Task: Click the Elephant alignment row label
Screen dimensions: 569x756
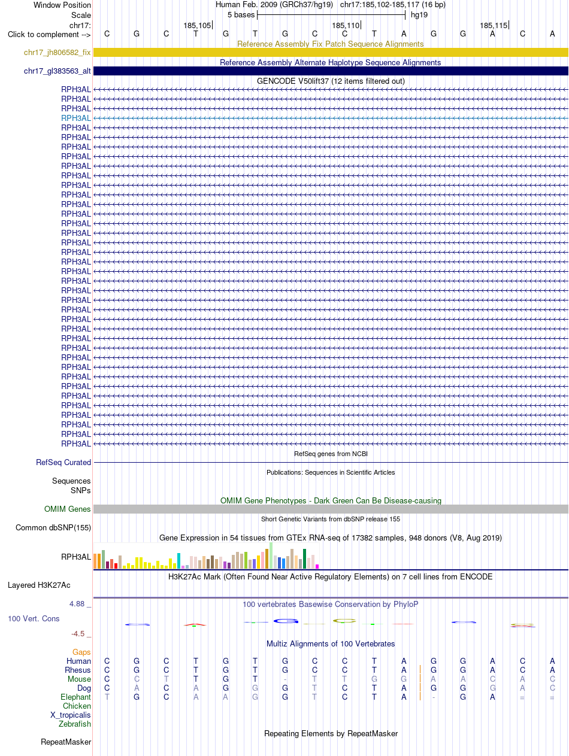Action: [75, 697]
